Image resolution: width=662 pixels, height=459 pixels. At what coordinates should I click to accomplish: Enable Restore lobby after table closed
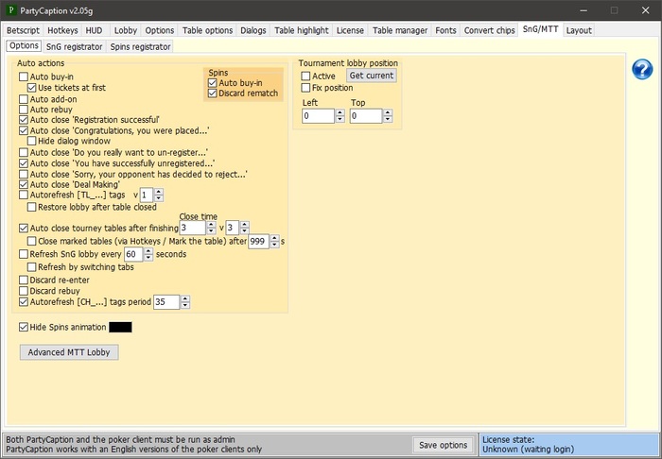[x=31, y=207]
